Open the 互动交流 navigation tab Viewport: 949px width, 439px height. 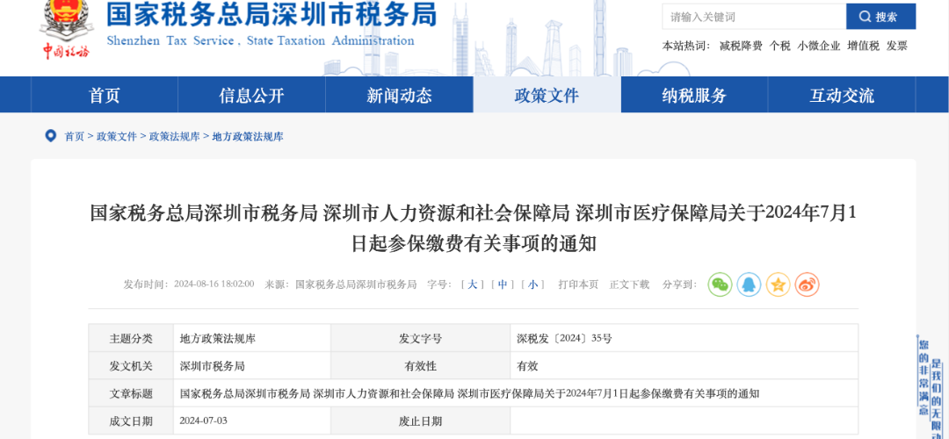(842, 95)
